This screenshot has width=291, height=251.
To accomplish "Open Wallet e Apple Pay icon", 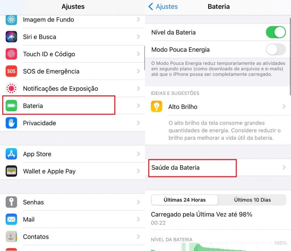I will [11, 171].
